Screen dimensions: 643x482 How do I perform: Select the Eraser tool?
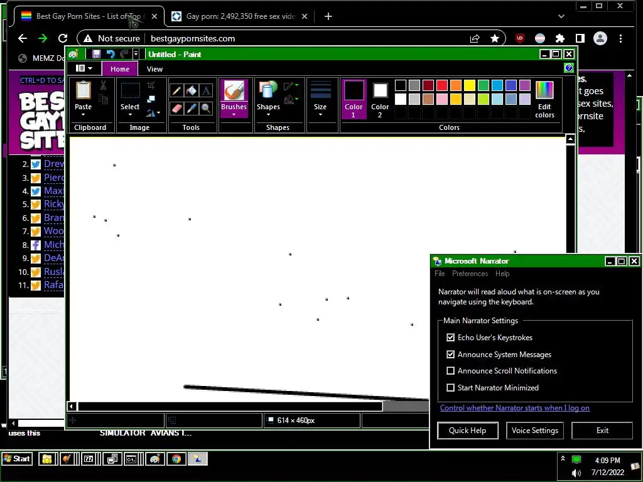[x=176, y=108]
